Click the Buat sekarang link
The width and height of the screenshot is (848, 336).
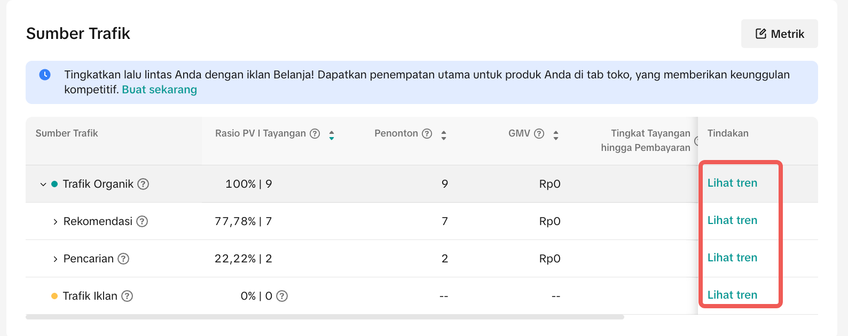coord(159,90)
